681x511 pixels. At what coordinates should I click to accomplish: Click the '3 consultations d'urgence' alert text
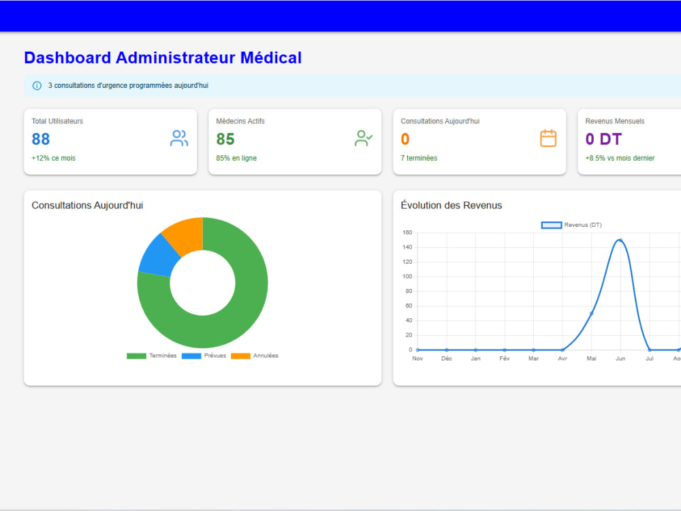click(x=128, y=86)
